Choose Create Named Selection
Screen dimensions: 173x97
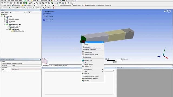click(93, 79)
